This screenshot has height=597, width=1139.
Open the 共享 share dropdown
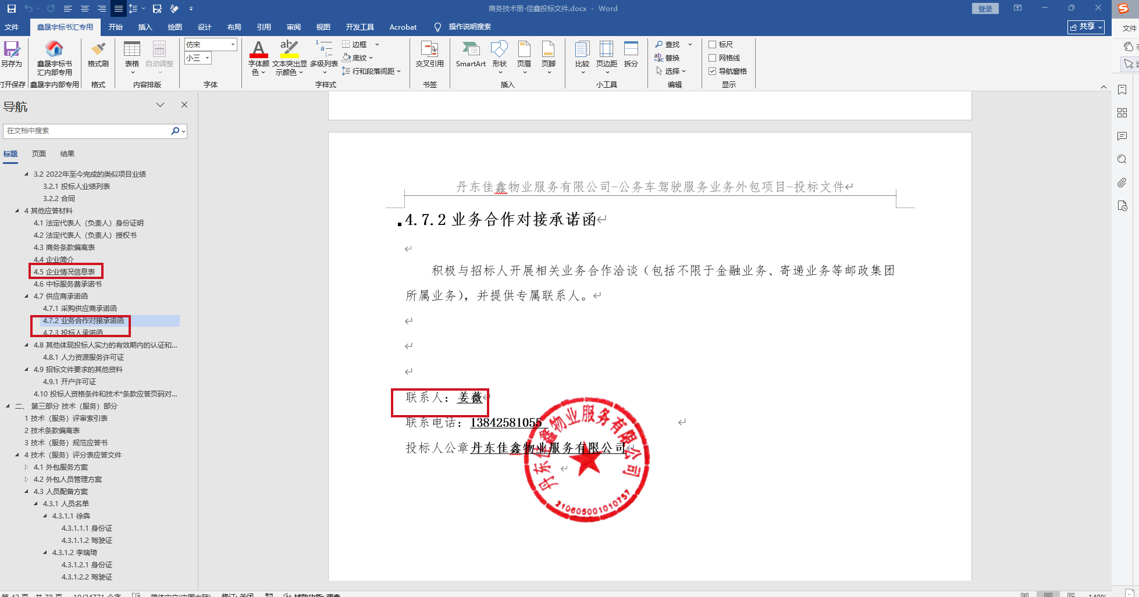(x=1086, y=27)
